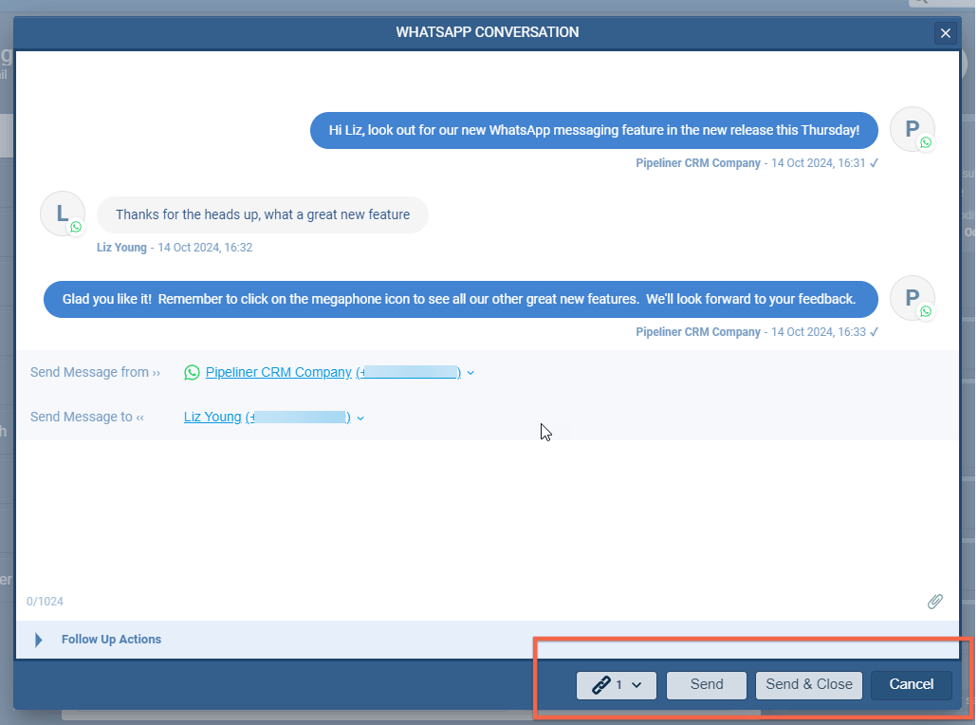Click the 0/1024 character counter

(45, 602)
